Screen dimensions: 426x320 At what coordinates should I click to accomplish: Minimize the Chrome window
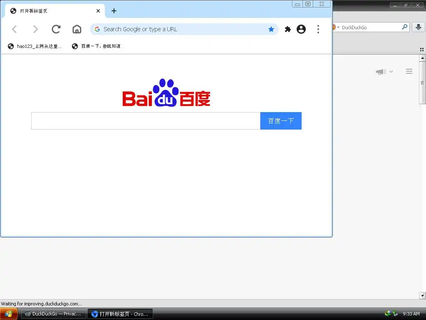coord(297,4)
